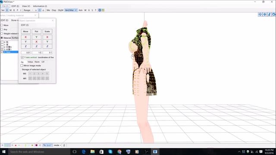This screenshot has height=155, width=276.
Task: Enable Mirror image mode checkbox
Action: click(22, 65)
